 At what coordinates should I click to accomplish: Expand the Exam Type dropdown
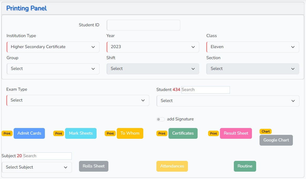coord(78,100)
